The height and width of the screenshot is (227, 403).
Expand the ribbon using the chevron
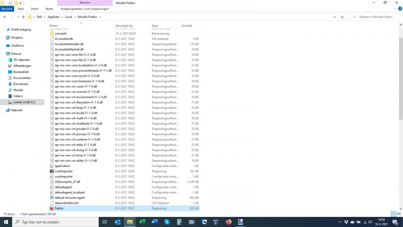[x=395, y=8]
